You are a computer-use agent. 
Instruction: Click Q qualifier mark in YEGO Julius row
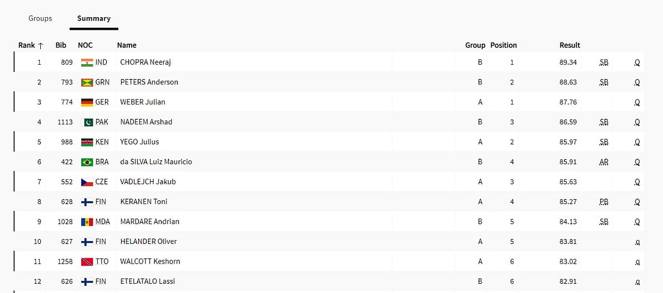pos(637,142)
